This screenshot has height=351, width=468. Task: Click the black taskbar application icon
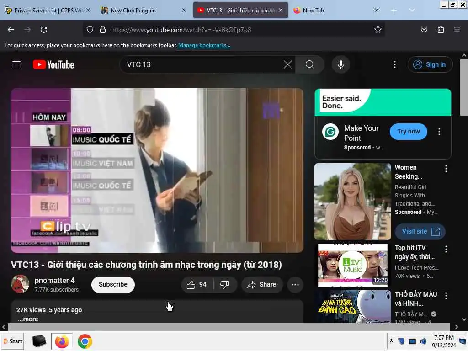(39, 341)
